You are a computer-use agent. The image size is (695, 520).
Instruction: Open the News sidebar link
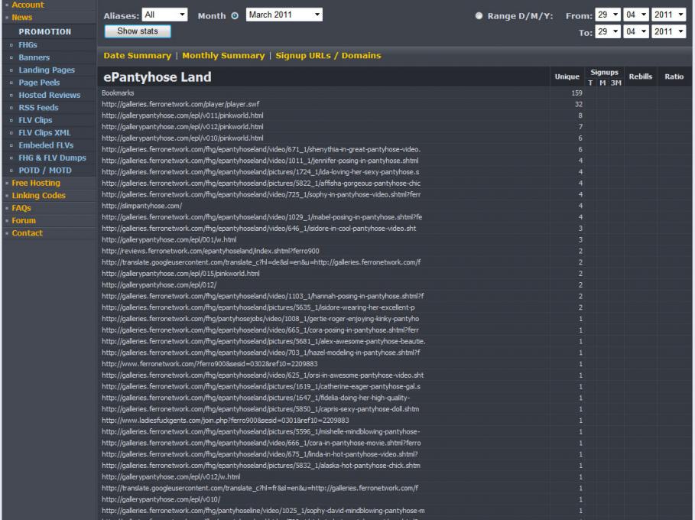pyautogui.click(x=21, y=18)
